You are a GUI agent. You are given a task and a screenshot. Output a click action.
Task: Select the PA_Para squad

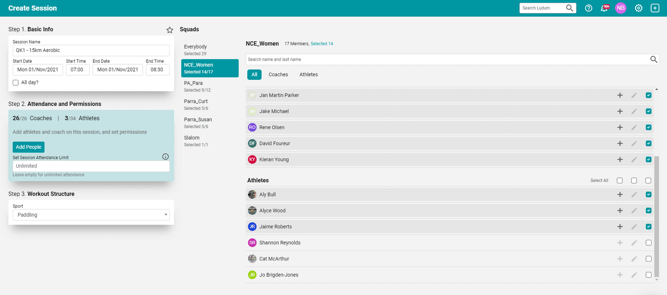click(210, 87)
